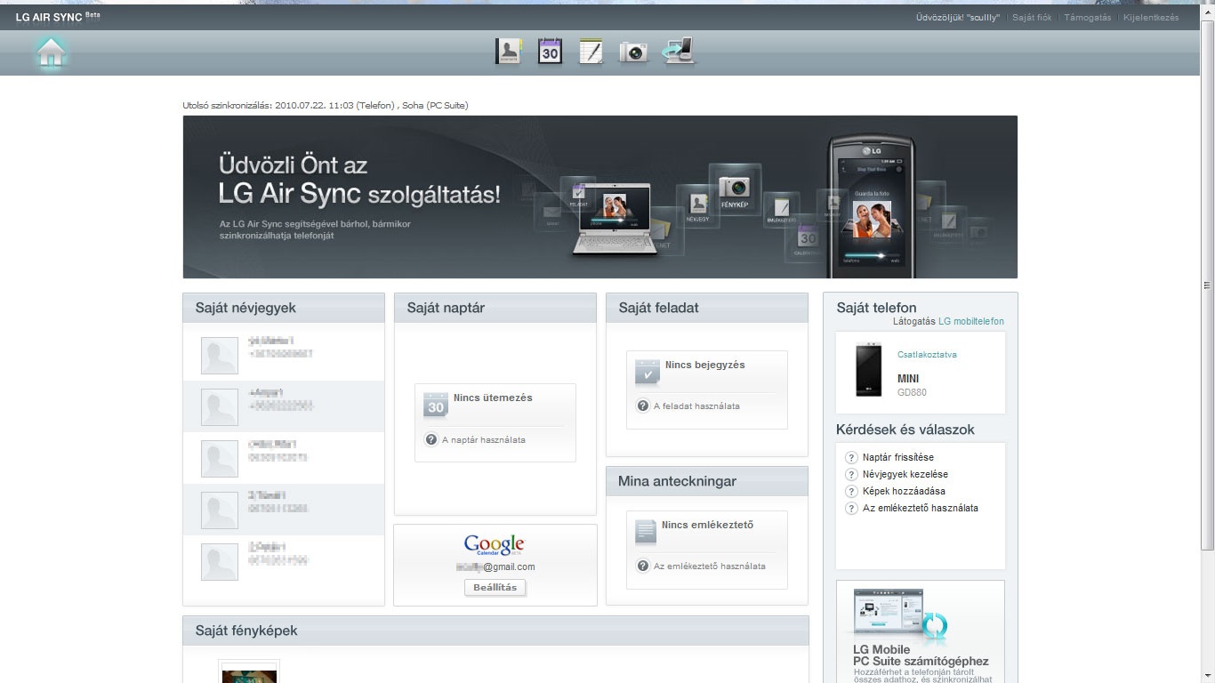
Task: Open Az emlékeztető használata under Nincs emlékeztető
Action: (710, 566)
